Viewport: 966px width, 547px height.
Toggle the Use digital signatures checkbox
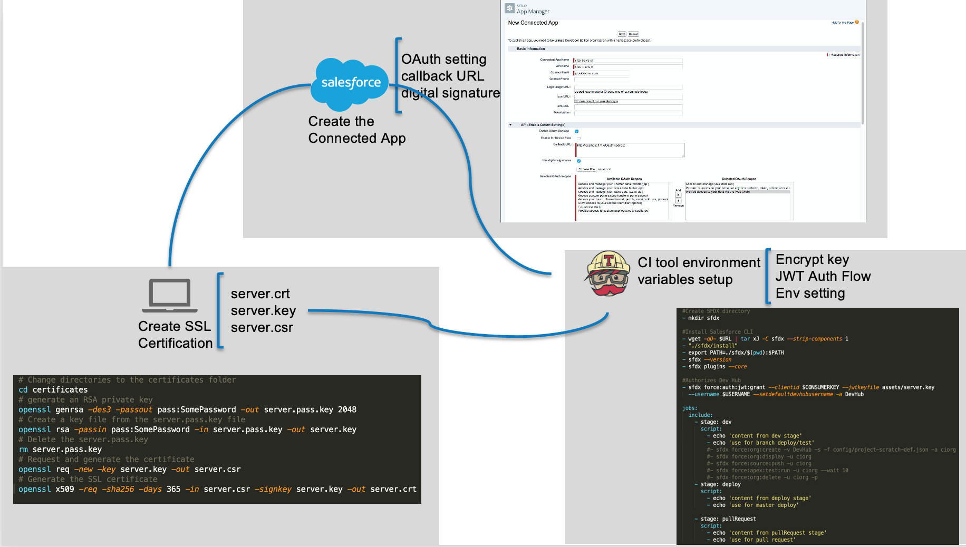point(579,161)
